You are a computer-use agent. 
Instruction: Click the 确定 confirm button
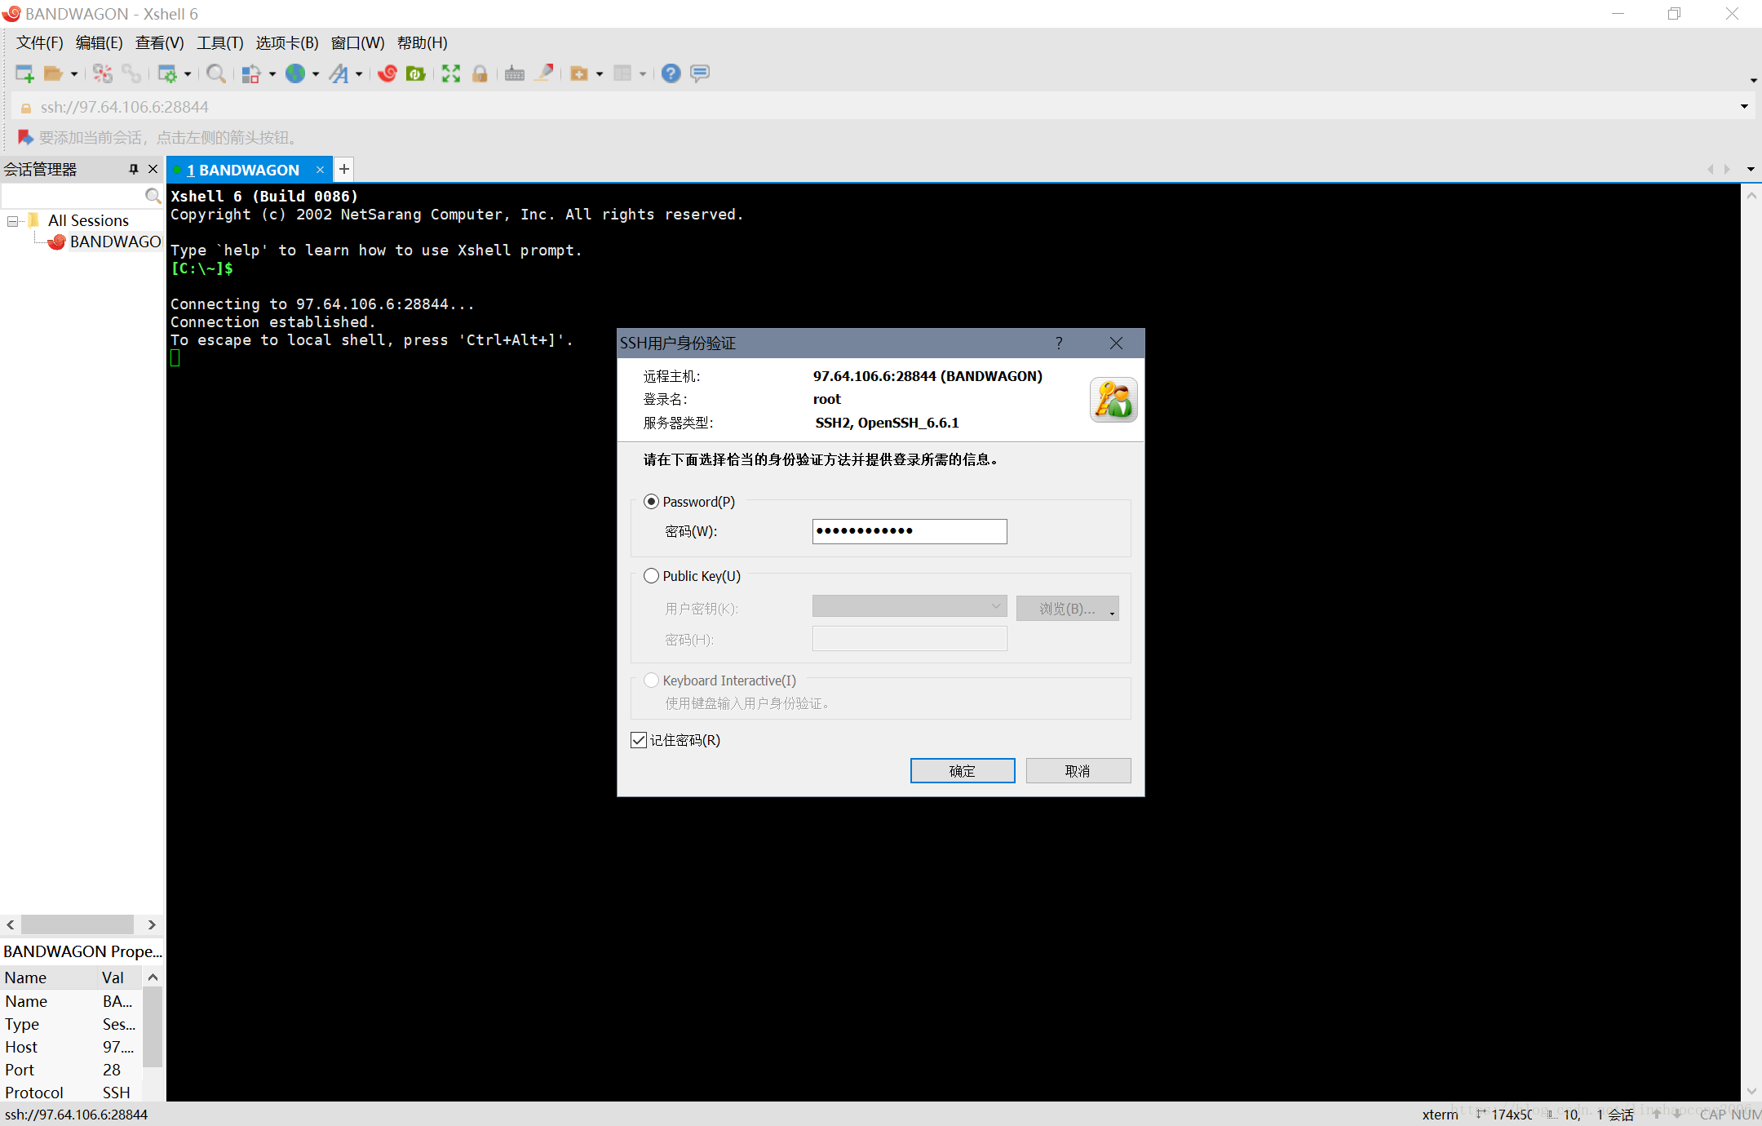pos(963,771)
